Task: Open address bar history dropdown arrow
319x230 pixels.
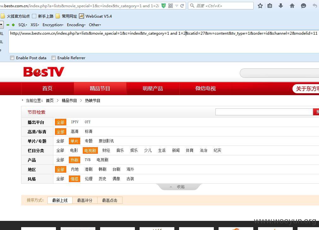Action: tap(177, 6)
